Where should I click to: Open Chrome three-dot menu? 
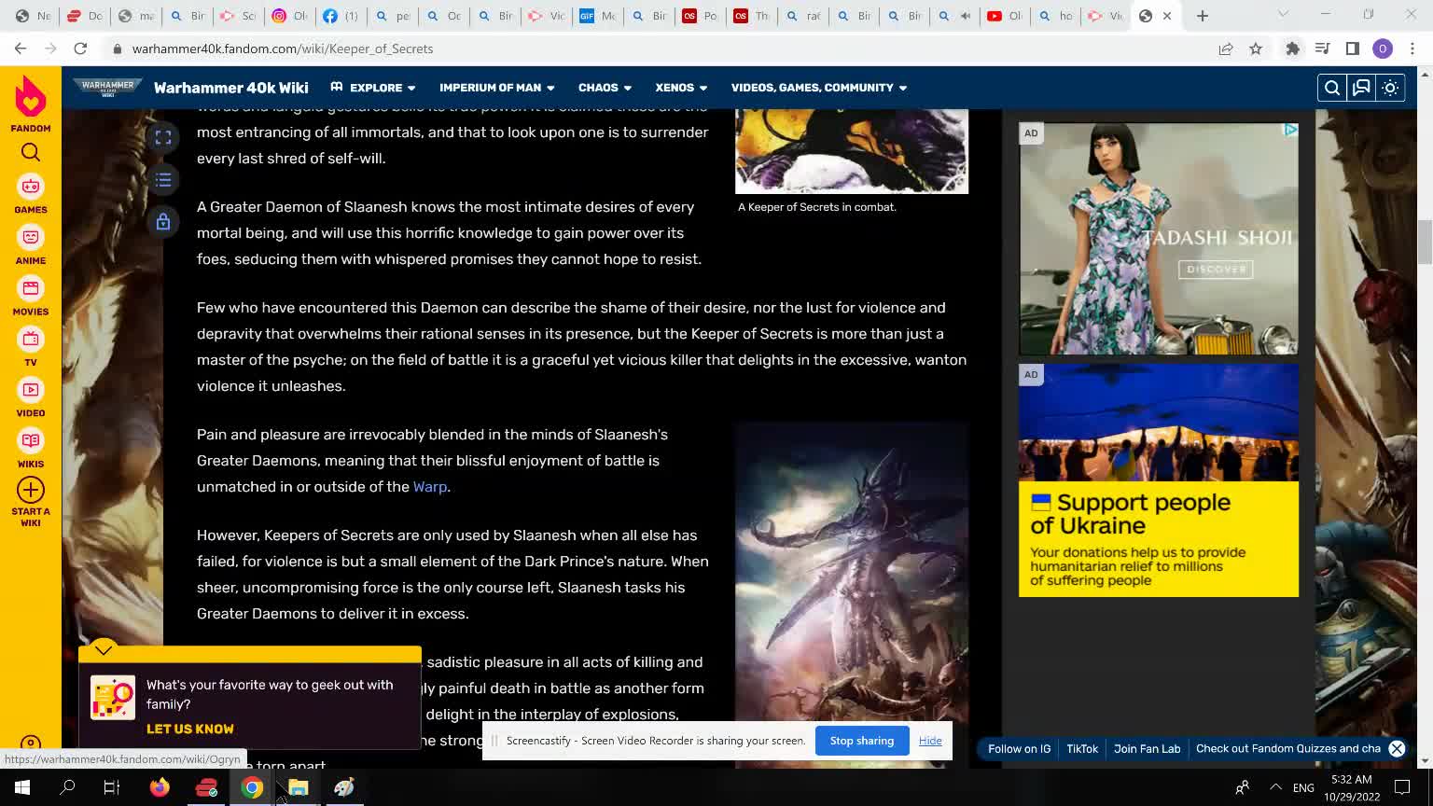(1413, 49)
